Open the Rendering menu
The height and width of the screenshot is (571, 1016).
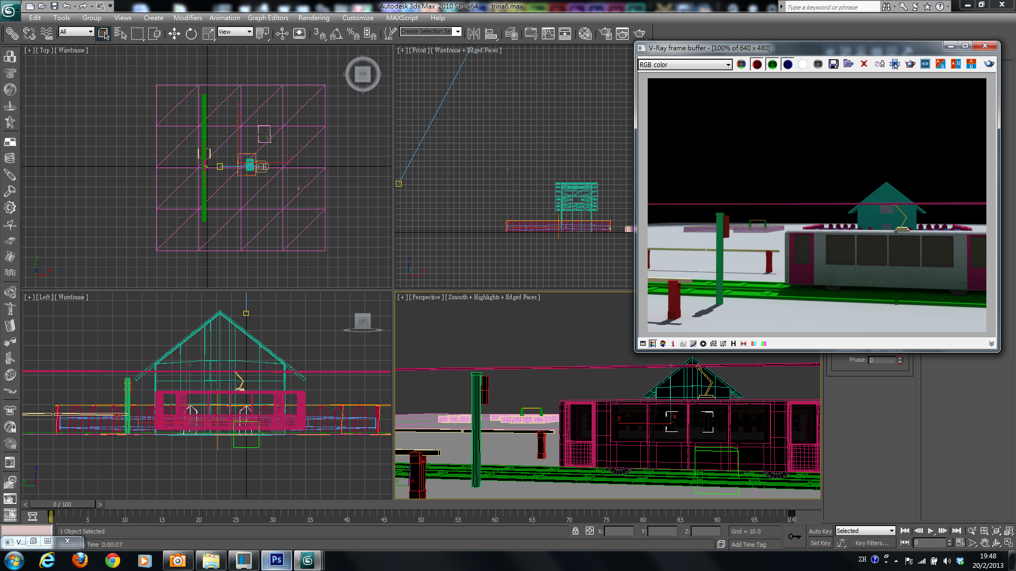(313, 17)
